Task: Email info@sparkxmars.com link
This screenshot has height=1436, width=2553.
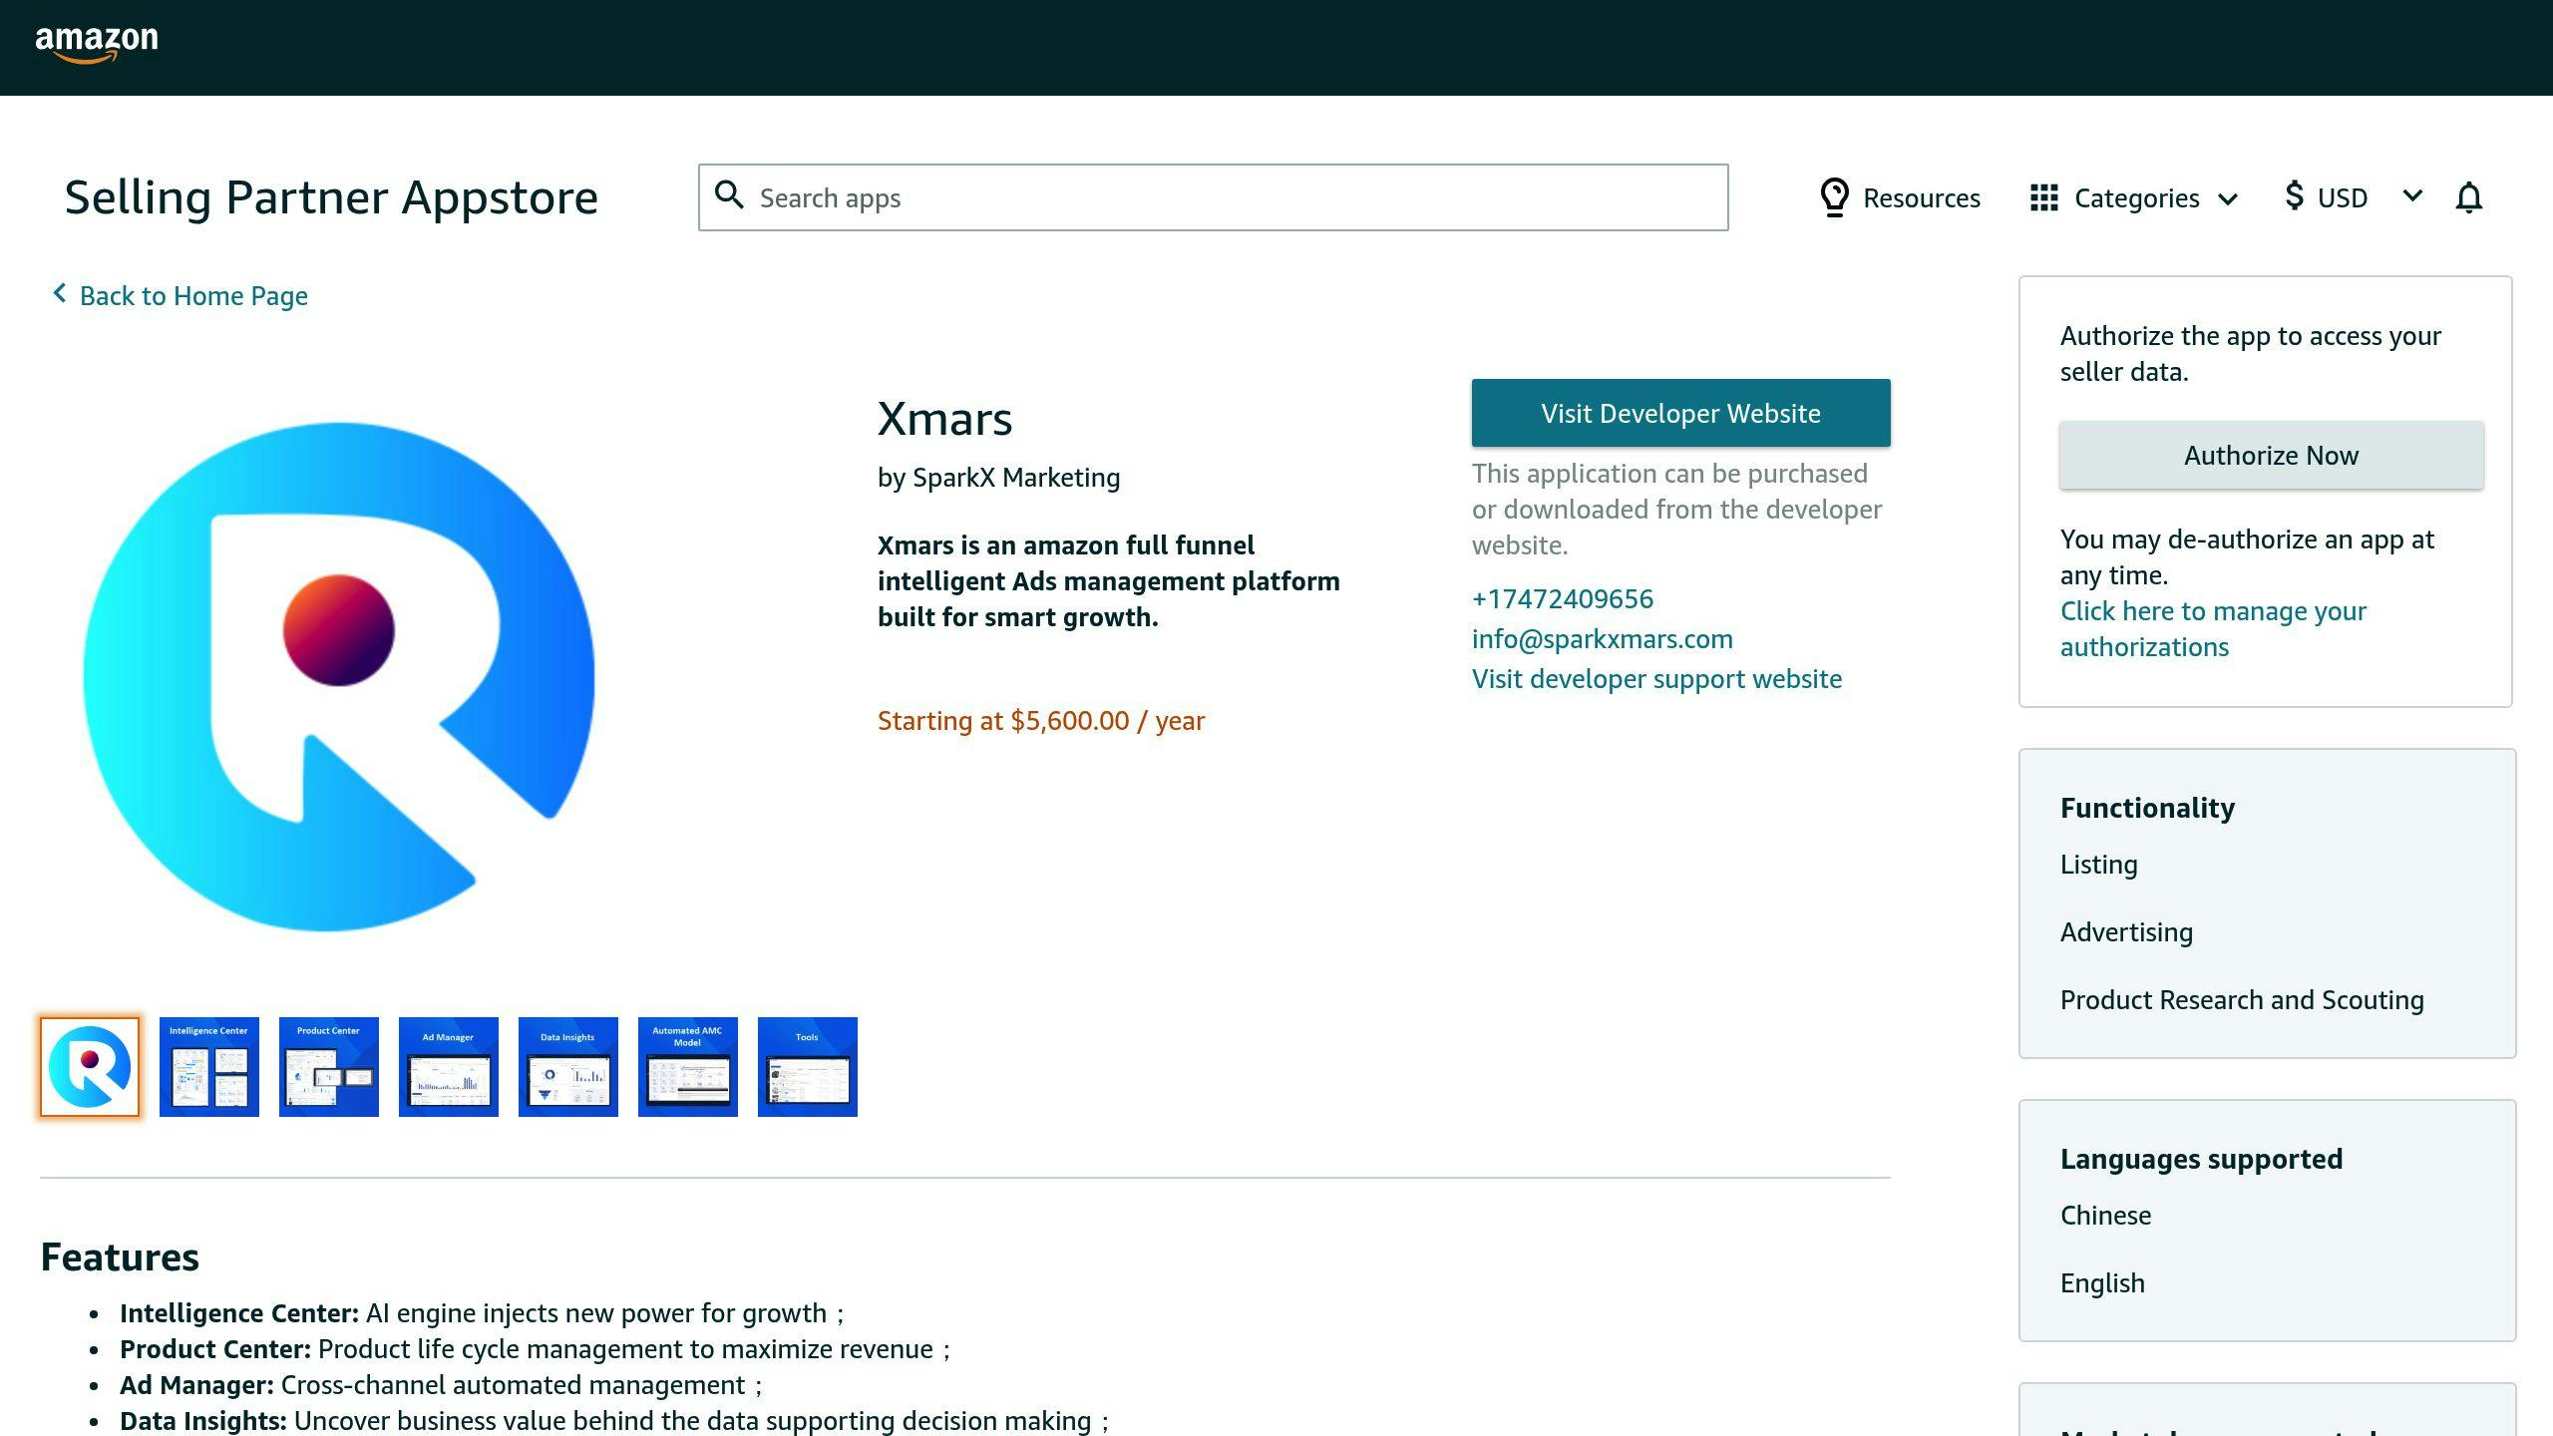Action: click(x=1602, y=639)
